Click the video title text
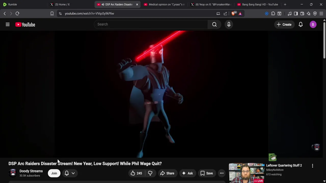 pos(85,164)
